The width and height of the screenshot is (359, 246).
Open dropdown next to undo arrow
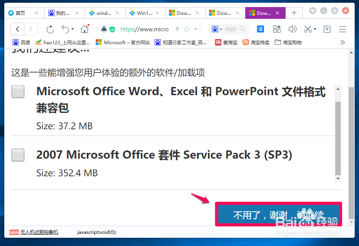click(x=73, y=29)
